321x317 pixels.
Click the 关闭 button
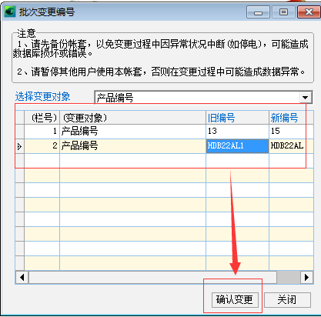[287, 299]
